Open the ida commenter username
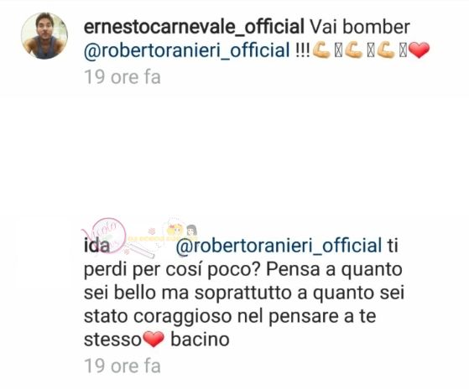The width and height of the screenshot is (469, 389). click(96, 246)
